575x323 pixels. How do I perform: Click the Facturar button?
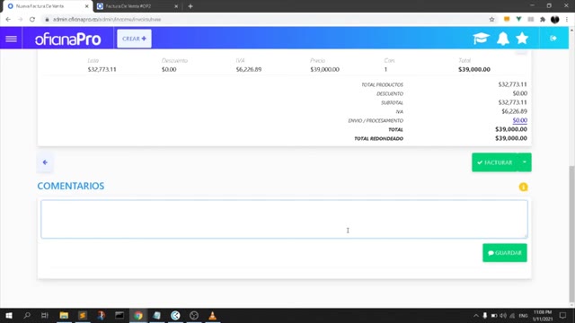coord(495,162)
